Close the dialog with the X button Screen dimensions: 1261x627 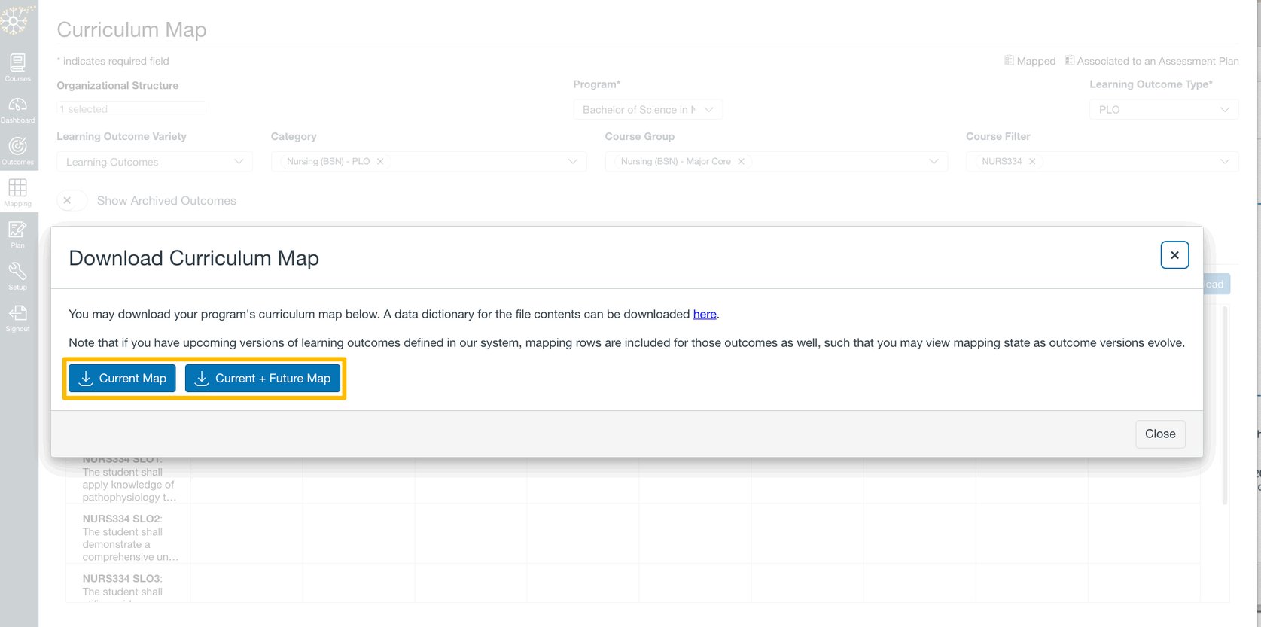coord(1174,255)
